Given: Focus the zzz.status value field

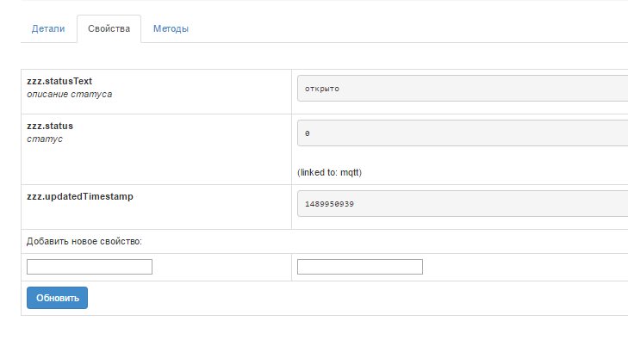Looking at the screenshot, I should [x=462, y=133].
